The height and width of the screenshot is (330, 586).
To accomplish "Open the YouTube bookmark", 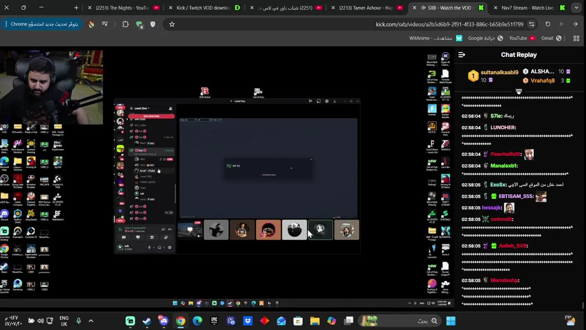I will tap(522, 38).
